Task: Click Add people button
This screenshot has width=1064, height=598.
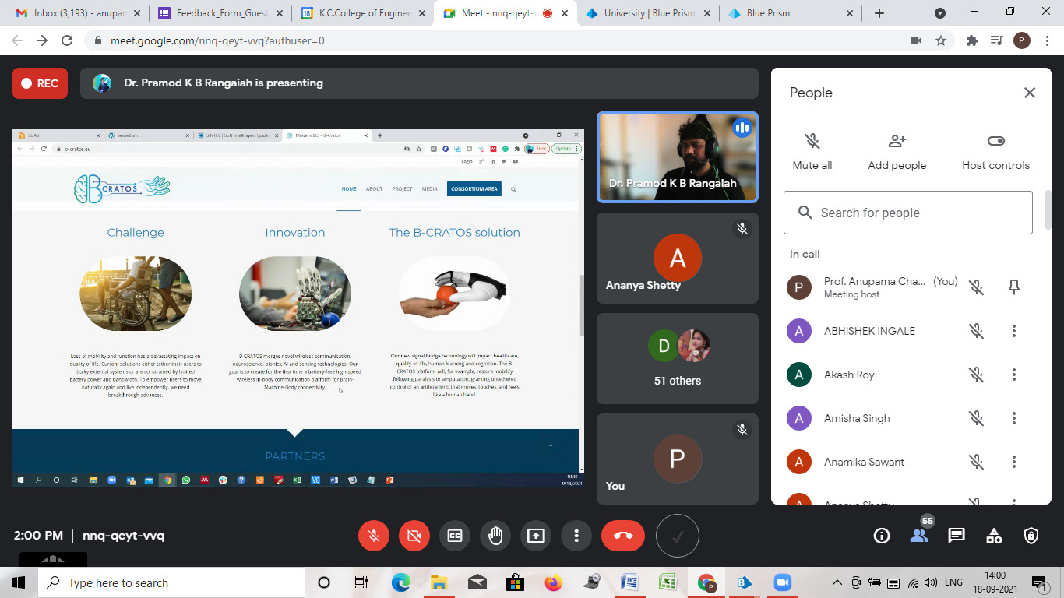Action: coord(897,151)
